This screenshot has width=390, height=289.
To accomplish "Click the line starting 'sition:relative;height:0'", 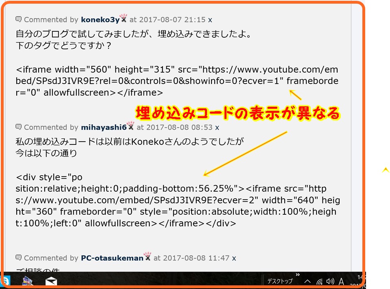I will pyautogui.click(x=171, y=189).
